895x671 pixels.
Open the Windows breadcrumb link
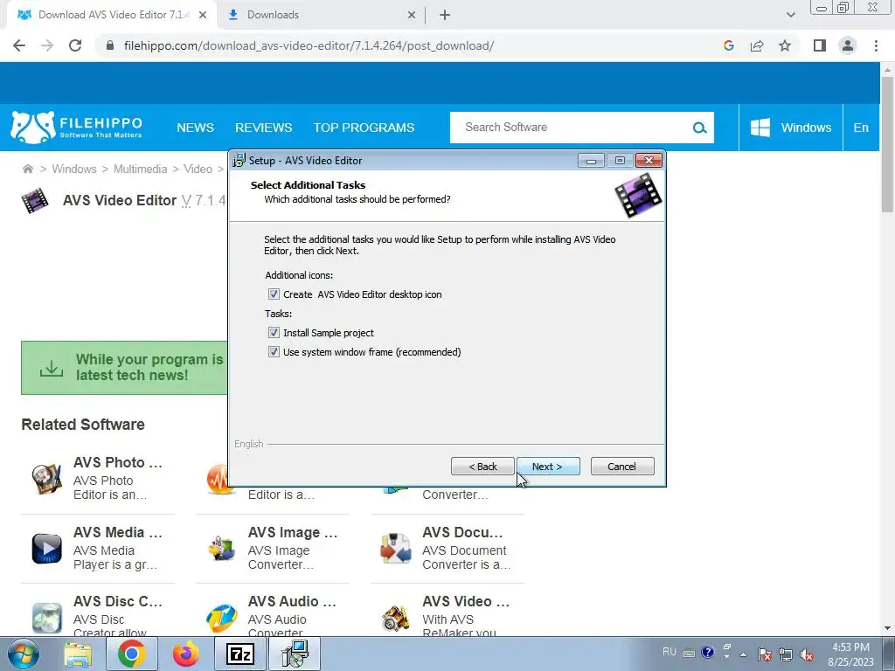74,169
